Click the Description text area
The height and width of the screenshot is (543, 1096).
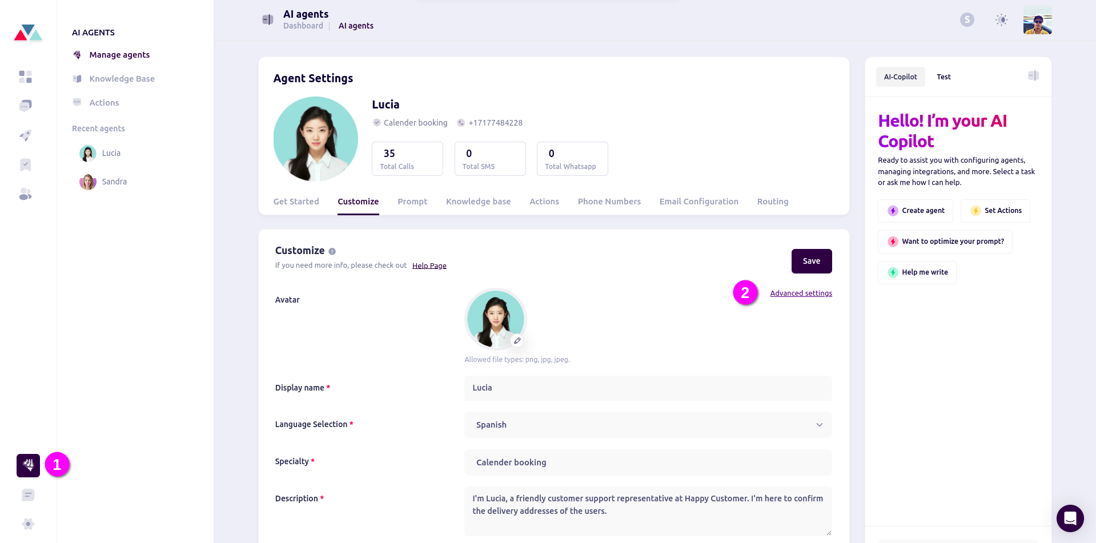coord(648,511)
